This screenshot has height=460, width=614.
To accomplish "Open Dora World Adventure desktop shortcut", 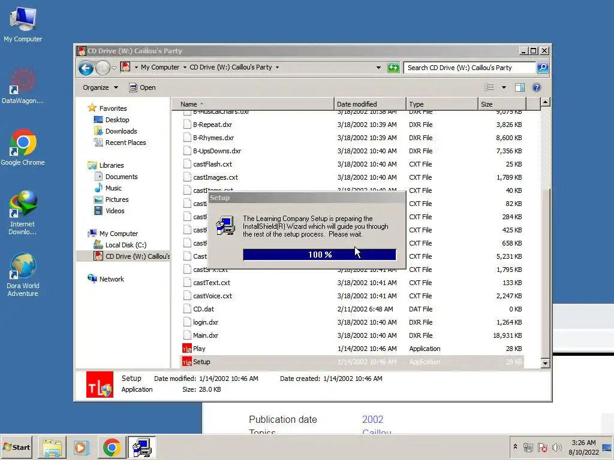I will coord(23,274).
